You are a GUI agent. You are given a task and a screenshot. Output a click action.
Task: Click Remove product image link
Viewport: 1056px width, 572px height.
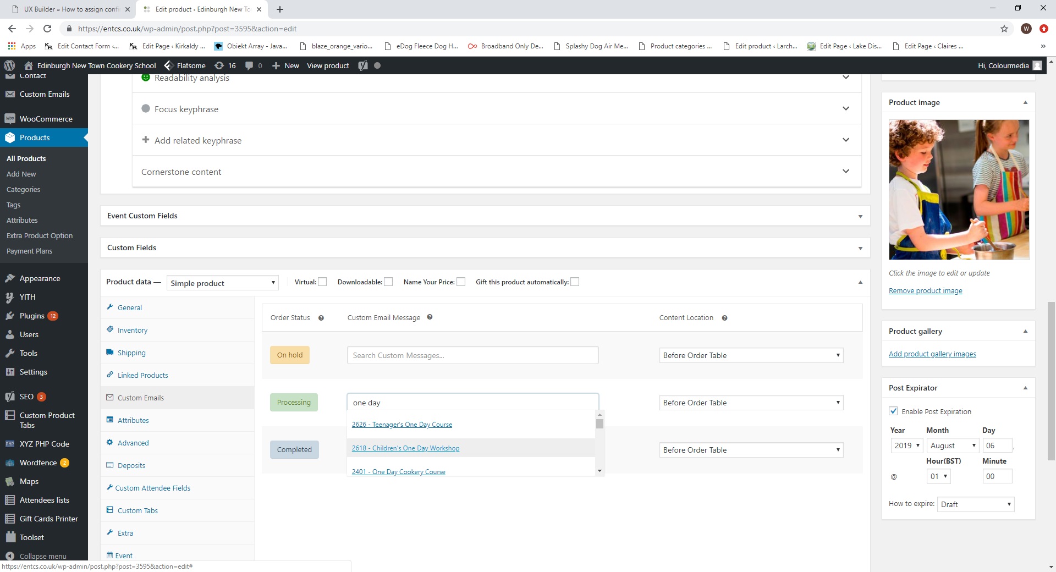tap(925, 291)
